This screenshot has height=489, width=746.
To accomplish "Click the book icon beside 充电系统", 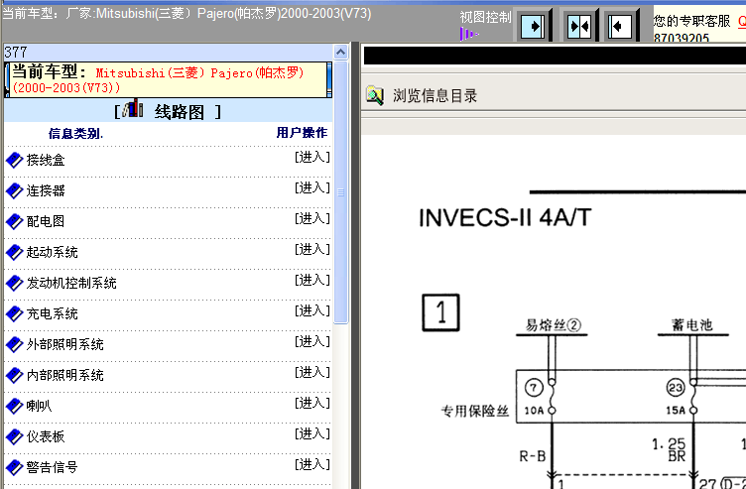I will pyautogui.click(x=14, y=313).
